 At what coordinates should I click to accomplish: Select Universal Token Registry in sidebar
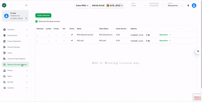tap(16, 59)
